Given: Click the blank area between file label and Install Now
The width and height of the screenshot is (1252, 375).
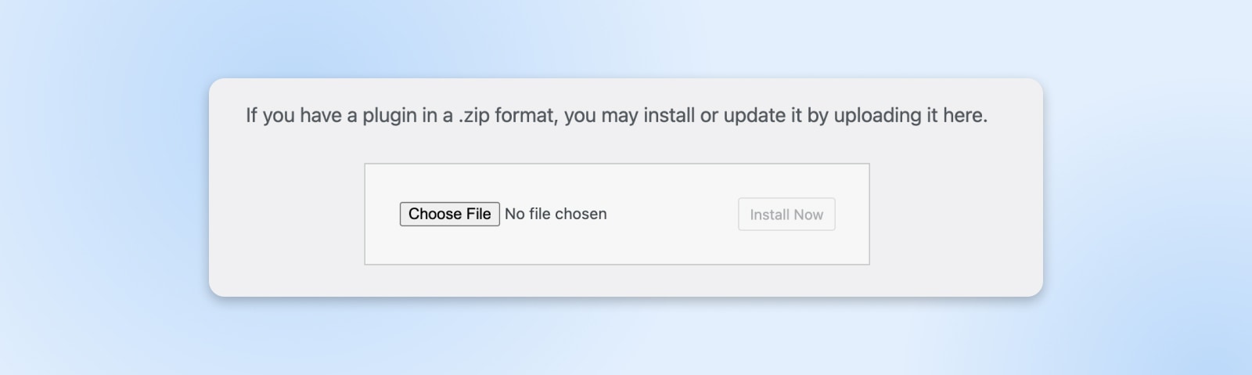Looking at the screenshot, I should 673,214.
